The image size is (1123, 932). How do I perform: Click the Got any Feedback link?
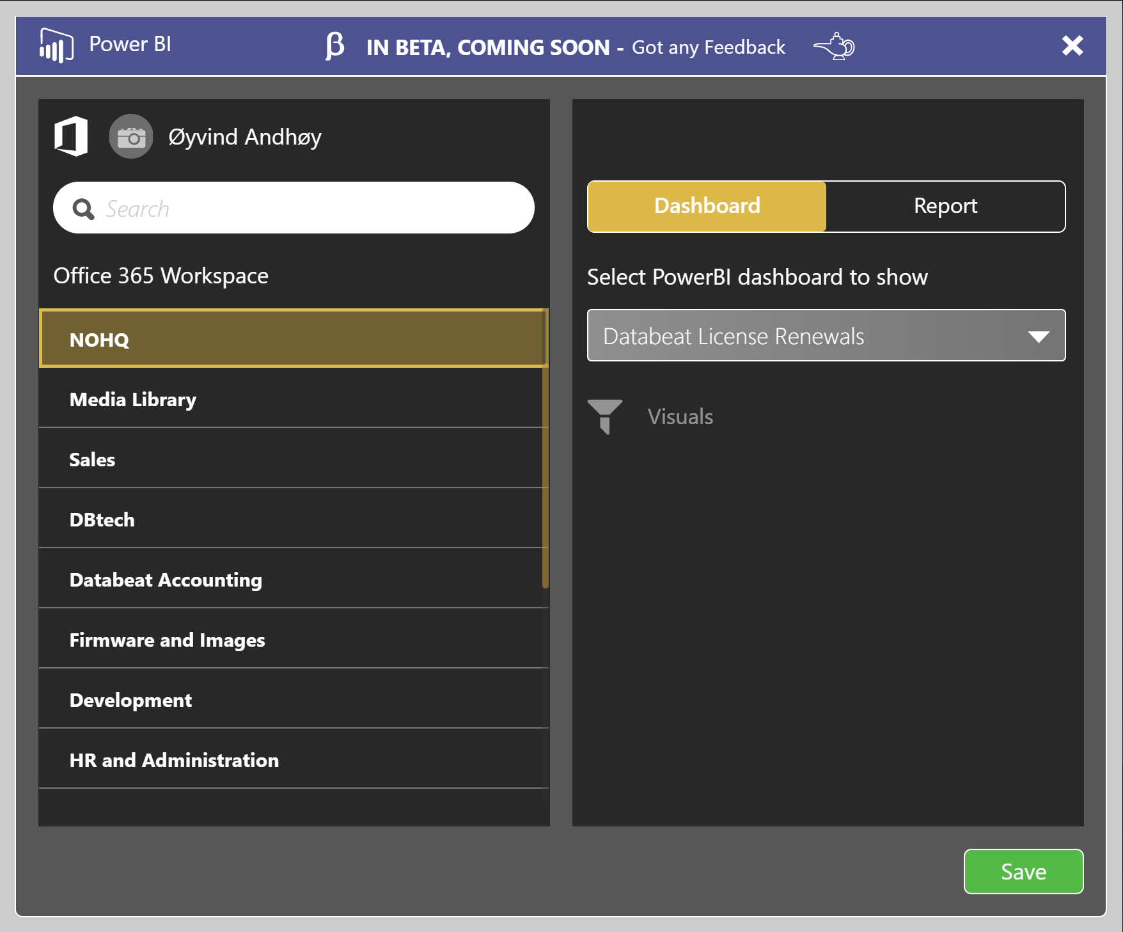pos(709,47)
